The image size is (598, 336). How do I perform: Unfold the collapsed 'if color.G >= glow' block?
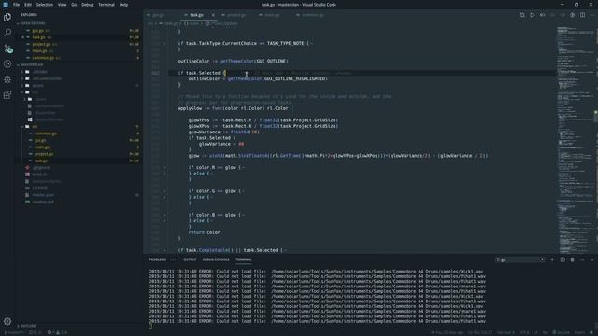tap(164, 190)
